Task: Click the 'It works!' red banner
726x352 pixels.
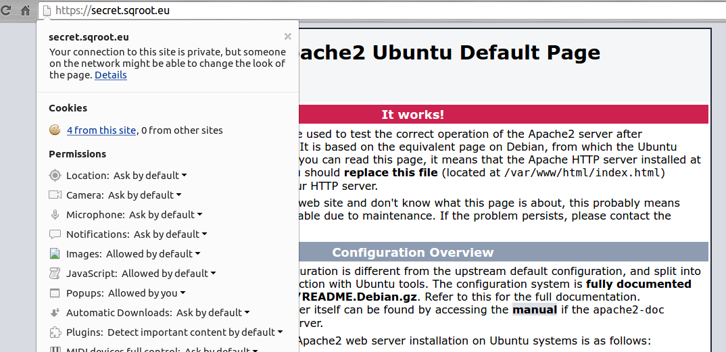Action: coord(504,114)
